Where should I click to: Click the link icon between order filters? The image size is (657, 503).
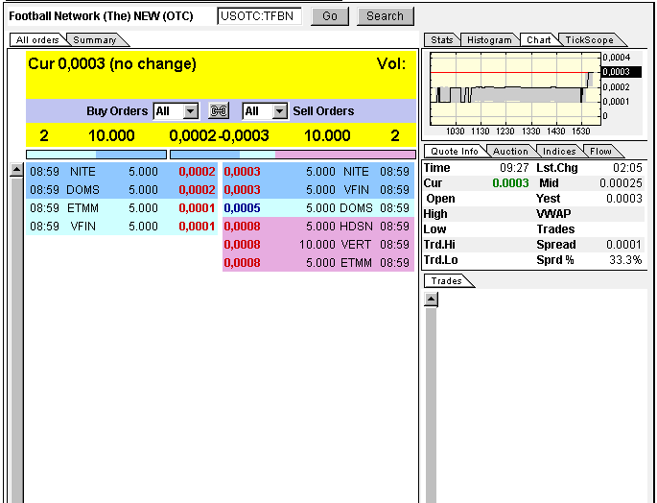219,111
